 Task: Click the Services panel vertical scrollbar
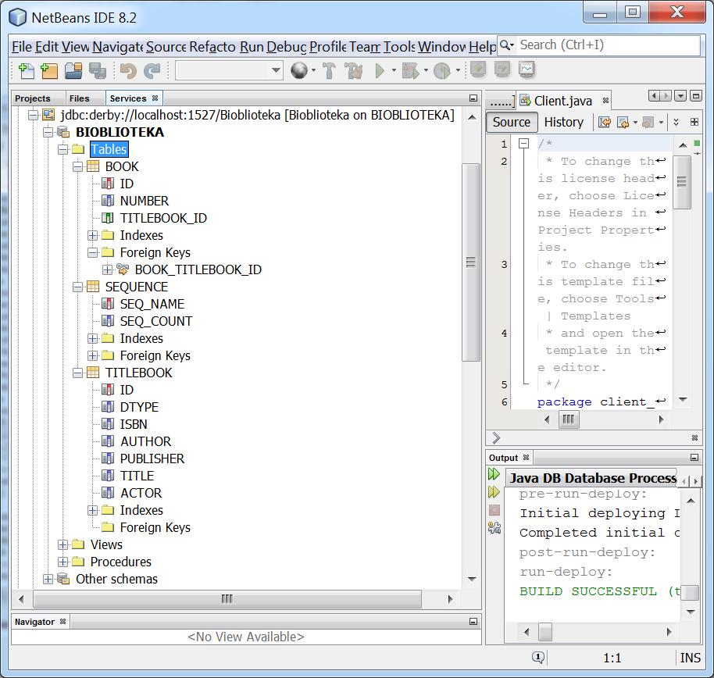click(x=472, y=262)
